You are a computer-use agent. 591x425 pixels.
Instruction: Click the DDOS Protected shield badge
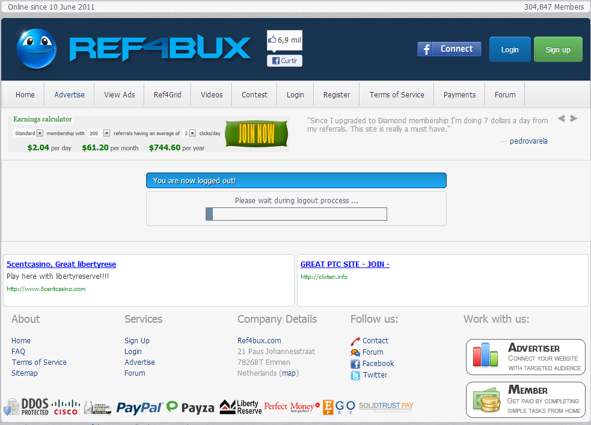pyautogui.click(x=26, y=407)
